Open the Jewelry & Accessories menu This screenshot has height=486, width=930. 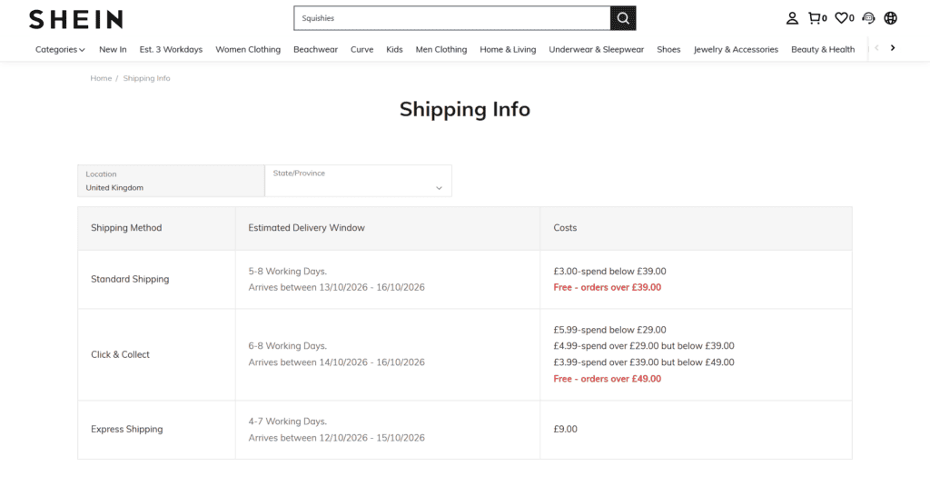pos(736,49)
